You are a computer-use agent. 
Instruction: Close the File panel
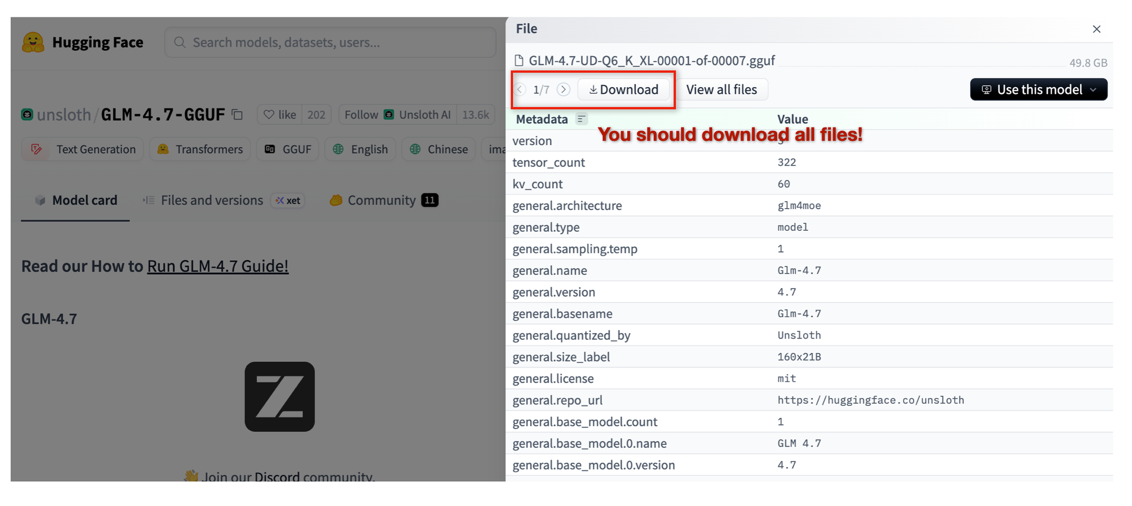1096,29
